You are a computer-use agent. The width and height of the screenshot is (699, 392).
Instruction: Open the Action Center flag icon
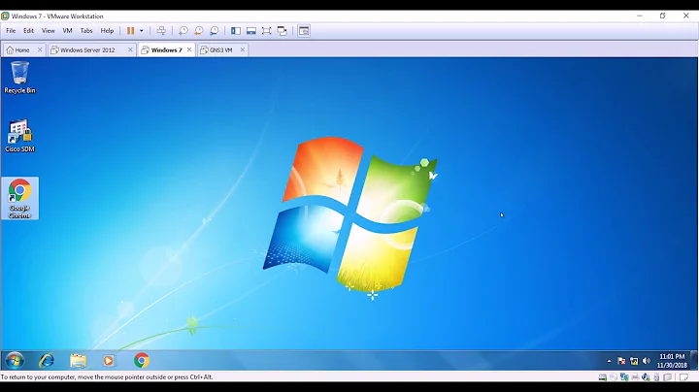pos(621,361)
